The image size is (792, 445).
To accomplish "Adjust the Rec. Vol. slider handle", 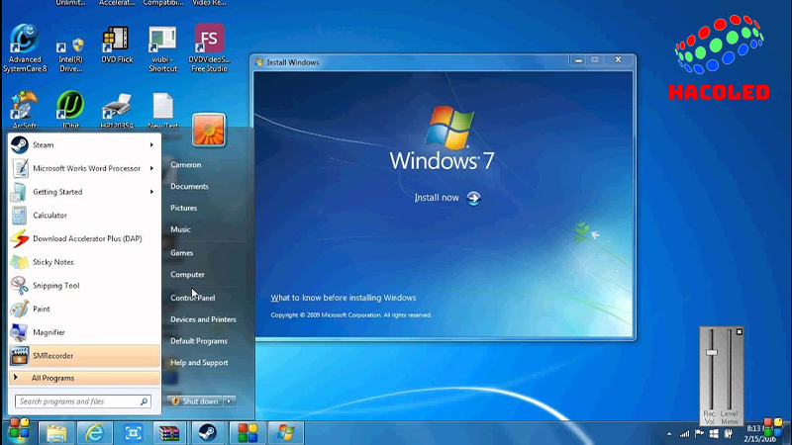I will (712, 353).
